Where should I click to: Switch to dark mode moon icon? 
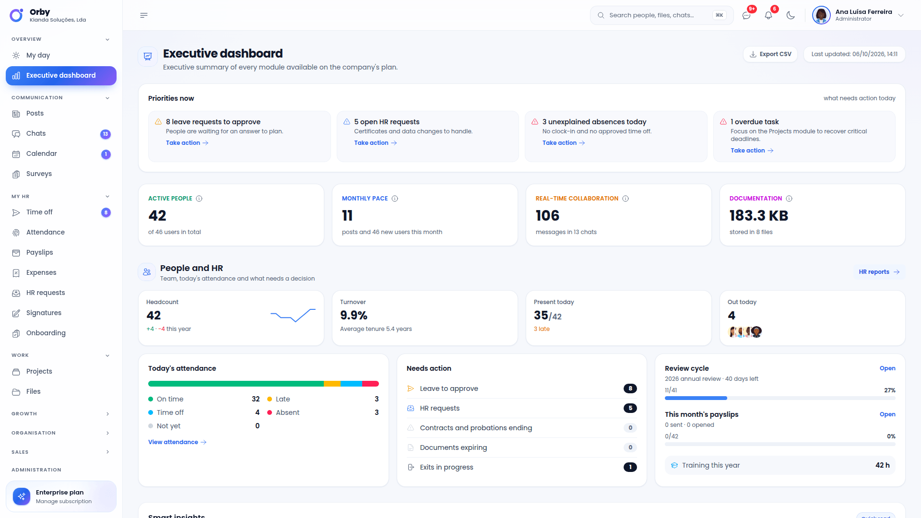tap(791, 15)
